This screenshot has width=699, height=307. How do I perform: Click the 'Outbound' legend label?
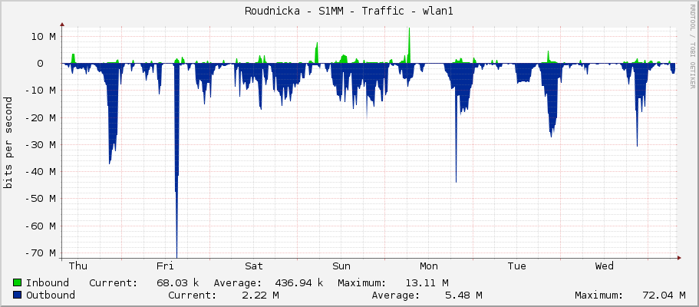51,295
